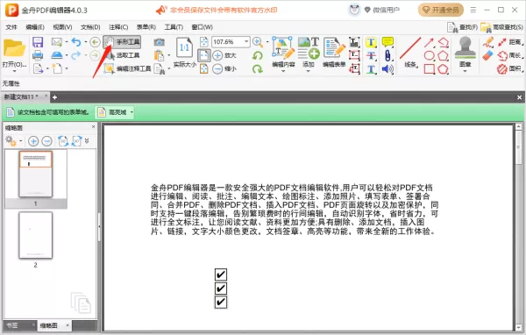The width and height of the screenshot is (526, 335).
Task: Expand the Highlight Fields (高亮域) dropdown arrow
Action: point(131,112)
